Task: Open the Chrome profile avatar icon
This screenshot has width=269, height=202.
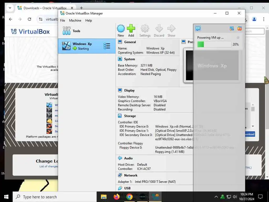Action: click(x=254, y=19)
